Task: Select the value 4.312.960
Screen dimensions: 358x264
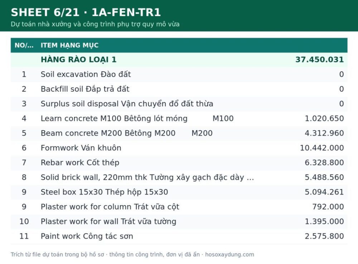Action: point(324,133)
